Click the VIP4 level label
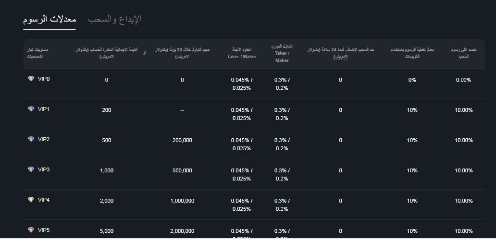 click(x=44, y=200)
